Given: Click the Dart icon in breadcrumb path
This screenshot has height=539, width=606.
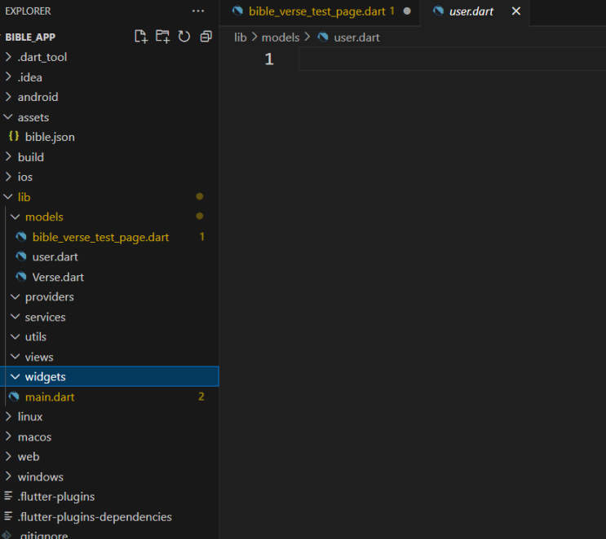Looking at the screenshot, I should click(323, 37).
